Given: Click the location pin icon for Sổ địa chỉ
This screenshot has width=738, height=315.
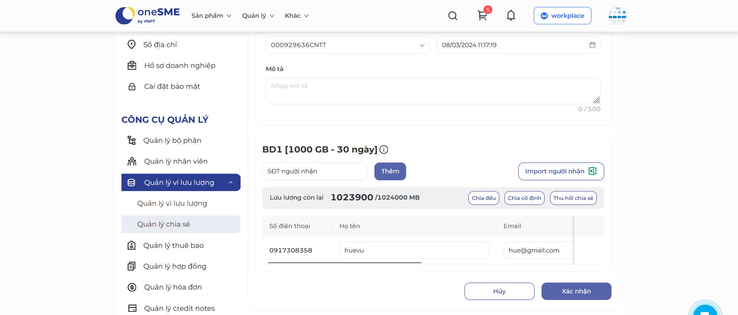Looking at the screenshot, I should pos(132,44).
